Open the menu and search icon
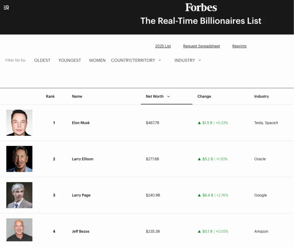This screenshot has height=247, width=294. coord(6,8)
